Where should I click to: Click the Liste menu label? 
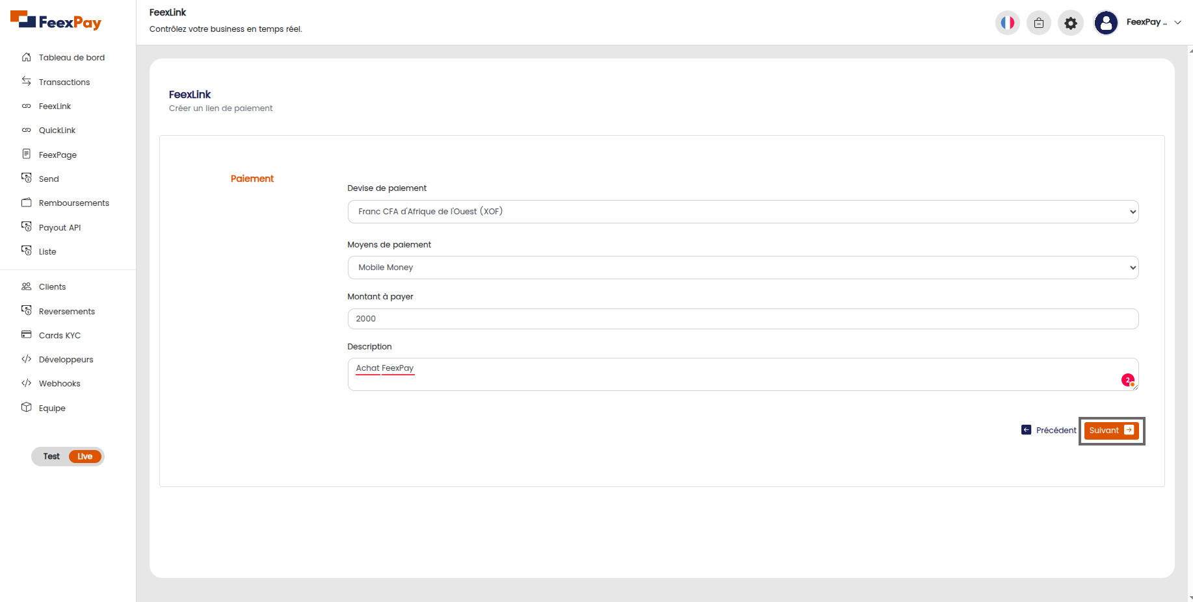click(x=47, y=251)
